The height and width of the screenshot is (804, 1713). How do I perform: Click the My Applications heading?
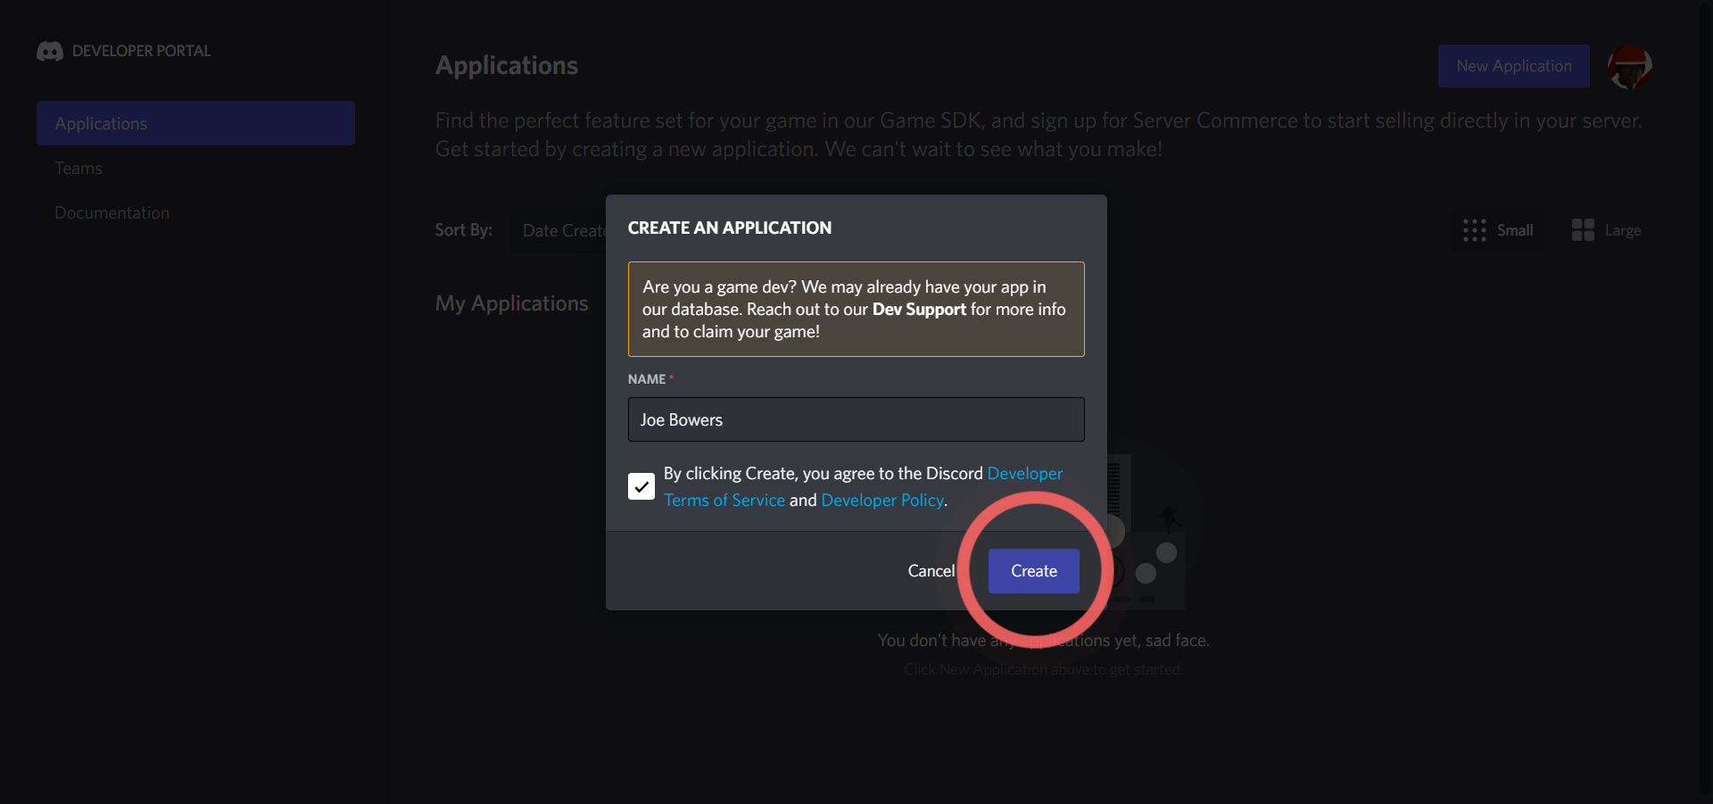(511, 304)
